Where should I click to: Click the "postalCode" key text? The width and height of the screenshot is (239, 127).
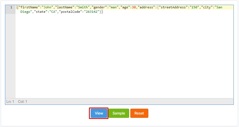click(70, 12)
